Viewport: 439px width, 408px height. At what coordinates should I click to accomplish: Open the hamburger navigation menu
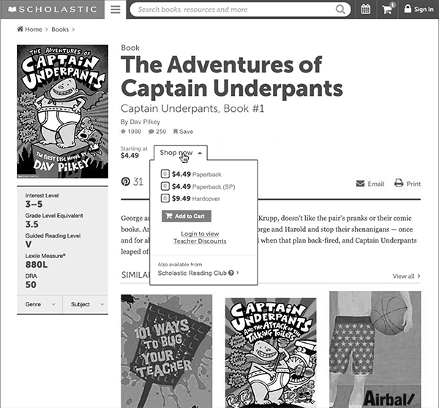pyautogui.click(x=115, y=10)
